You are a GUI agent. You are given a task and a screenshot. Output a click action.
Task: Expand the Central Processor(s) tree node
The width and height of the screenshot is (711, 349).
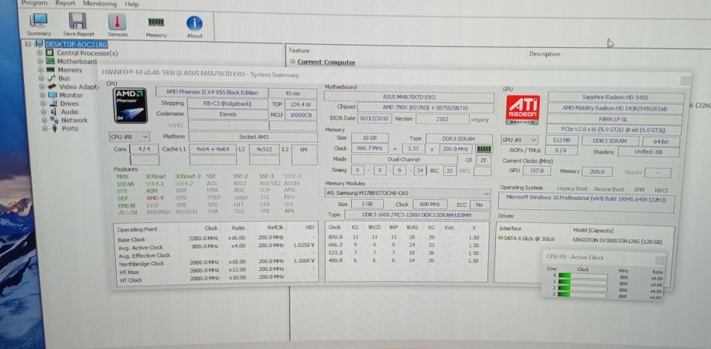39,53
